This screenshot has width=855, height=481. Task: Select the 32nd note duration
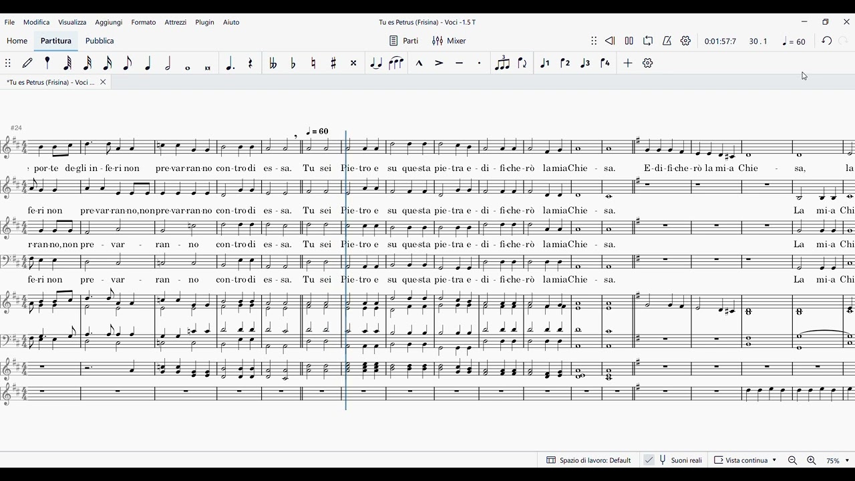88,63
